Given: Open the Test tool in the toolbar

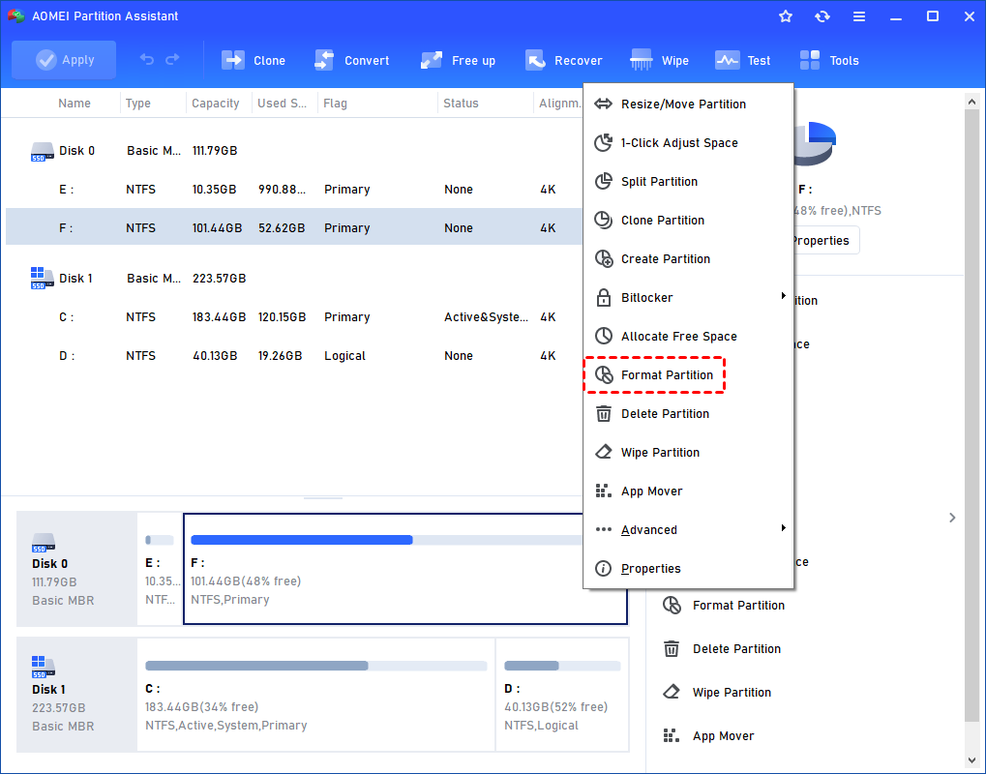Looking at the screenshot, I should tap(728, 60).
